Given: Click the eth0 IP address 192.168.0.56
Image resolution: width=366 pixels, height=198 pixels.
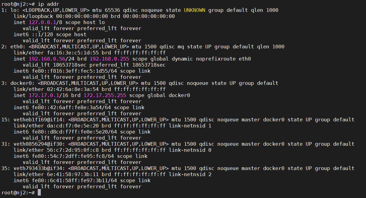Looking at the screenshot, I should [x=47, y=59].
